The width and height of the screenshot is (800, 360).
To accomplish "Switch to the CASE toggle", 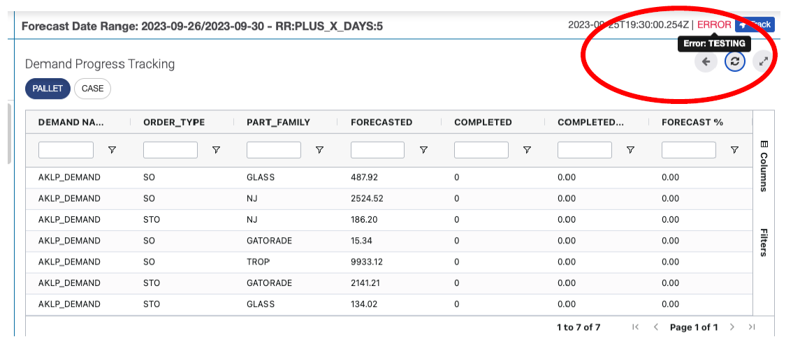I will [x=92, y=89].
